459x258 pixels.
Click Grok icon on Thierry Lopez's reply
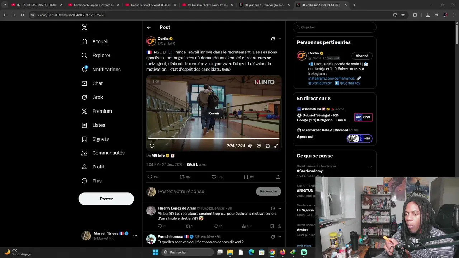273,208
